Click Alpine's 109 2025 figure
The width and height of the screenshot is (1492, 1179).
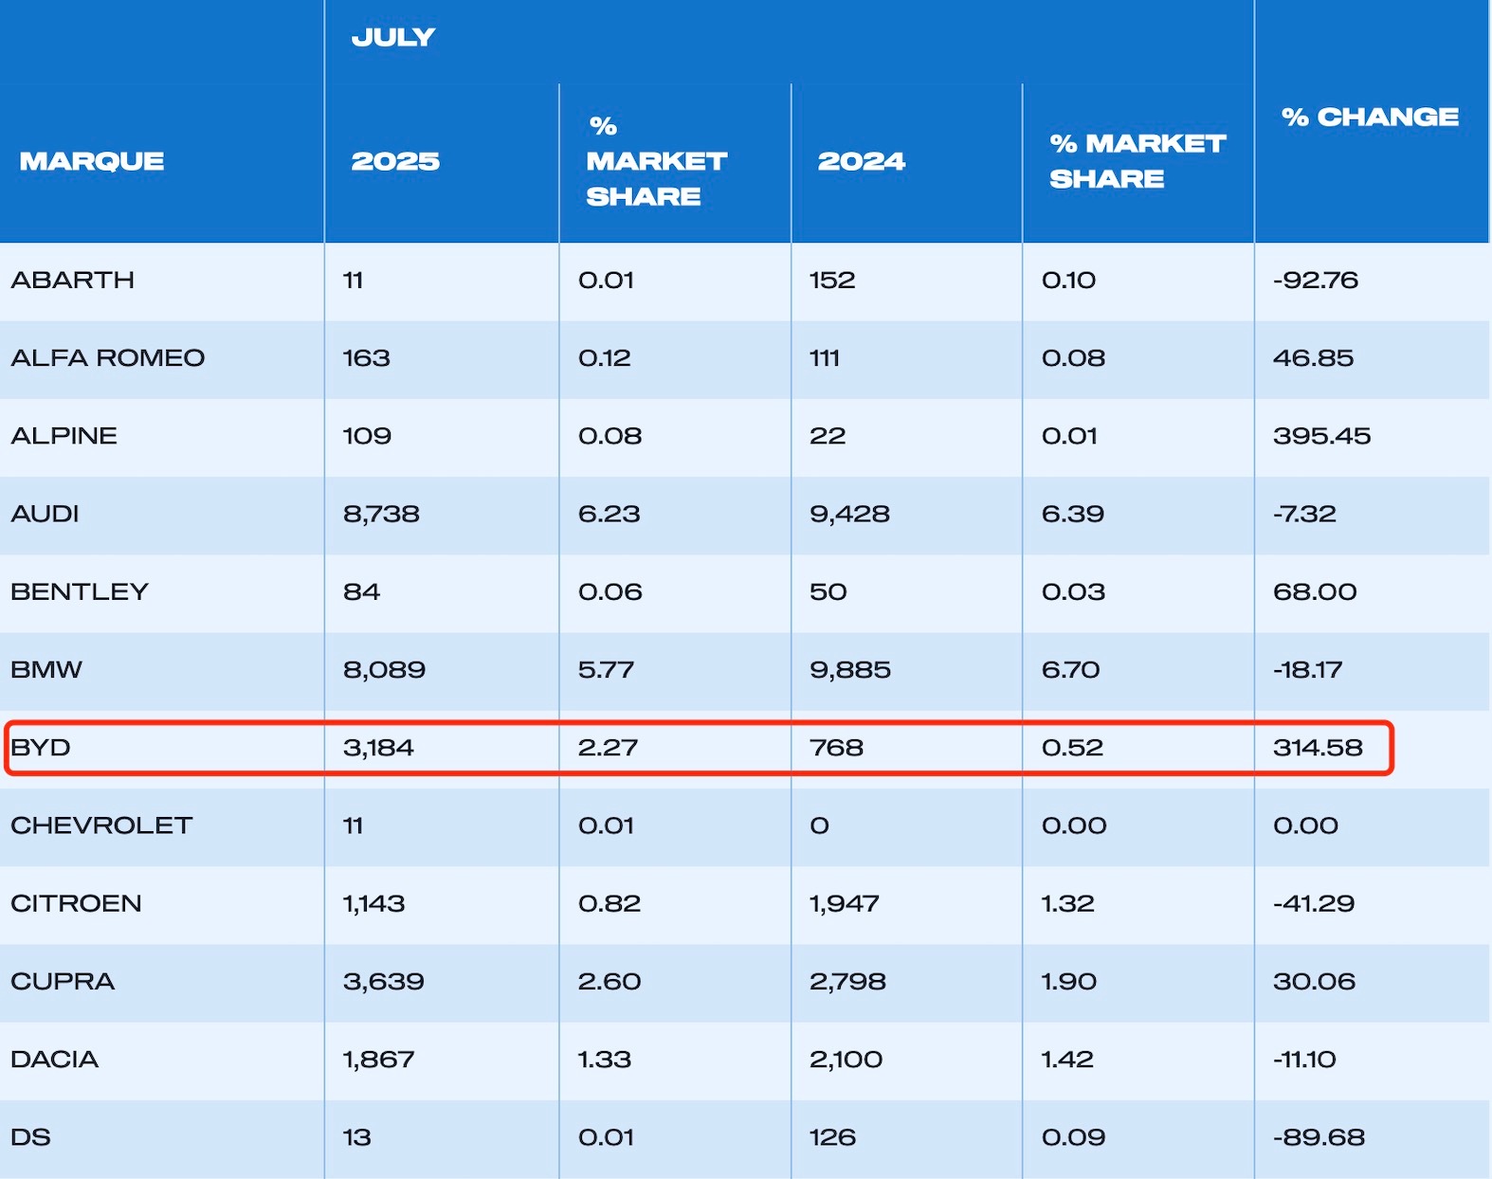367,436
